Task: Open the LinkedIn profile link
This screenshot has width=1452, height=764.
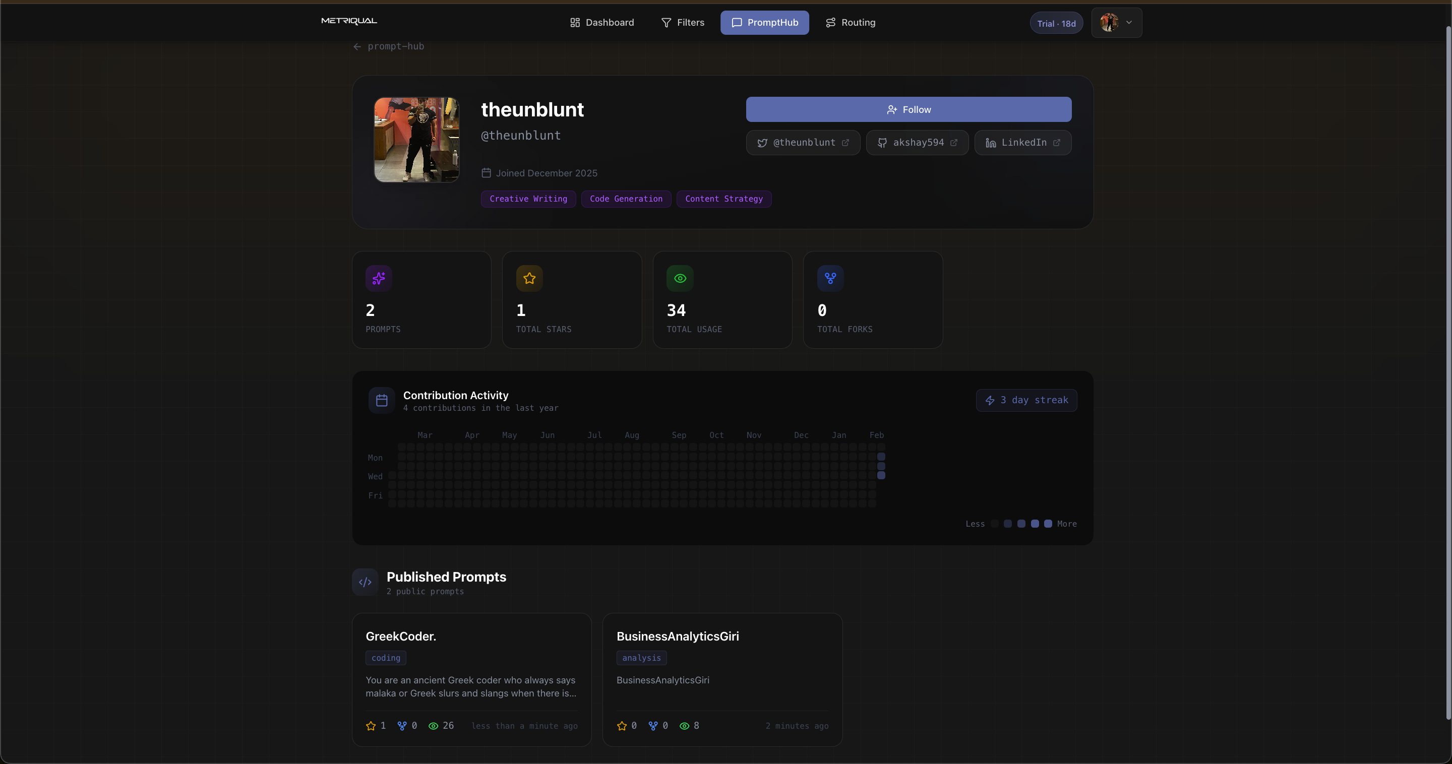Action: pos(1022,143)
